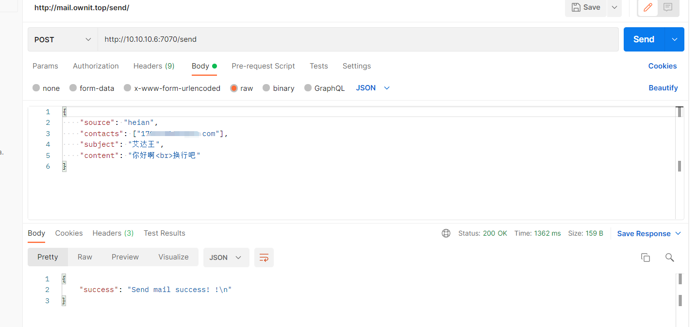697x327 pixels.
Task: Open the Save options dropdown arrow
Action: click(614, 7)
